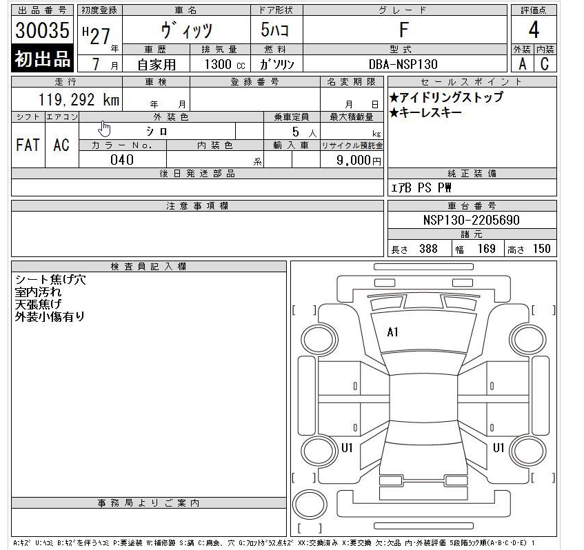Click the exterior grade A cell
Viewport: 584px width, 550px height.
(521, 64)
